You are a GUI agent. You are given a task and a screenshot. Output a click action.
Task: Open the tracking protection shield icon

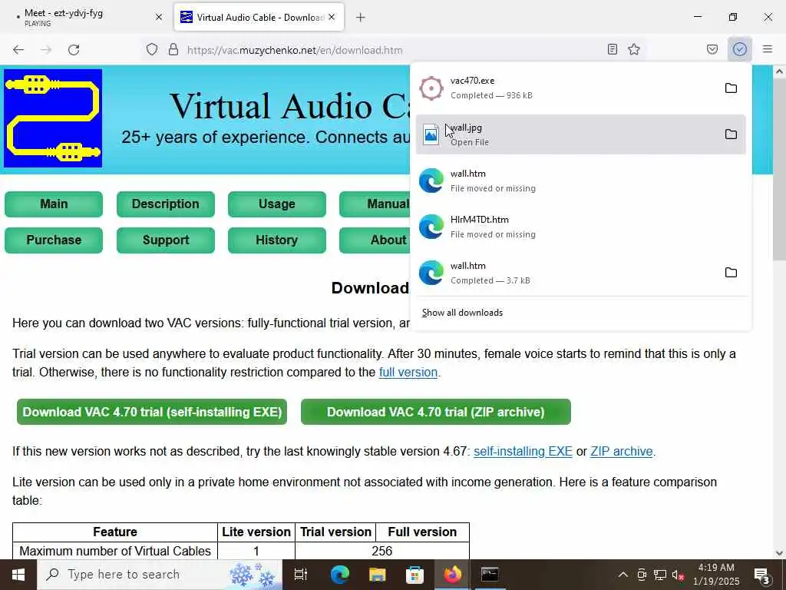152,50
